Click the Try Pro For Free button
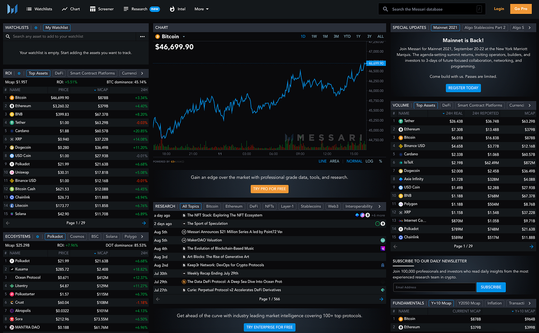 [x=269, y=189]
